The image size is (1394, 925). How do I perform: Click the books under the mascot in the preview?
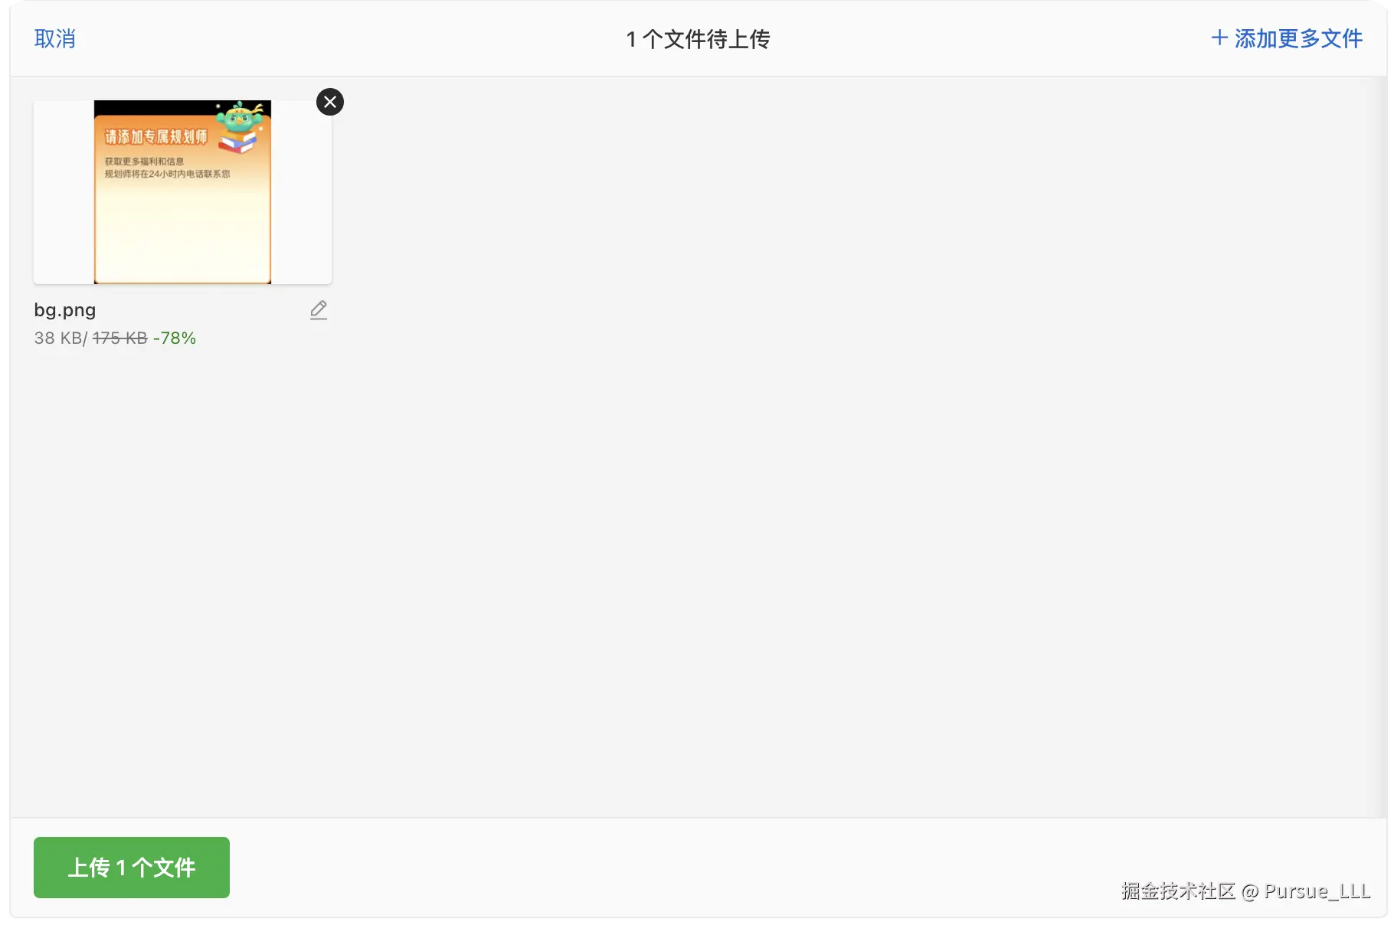click(238, 142)
